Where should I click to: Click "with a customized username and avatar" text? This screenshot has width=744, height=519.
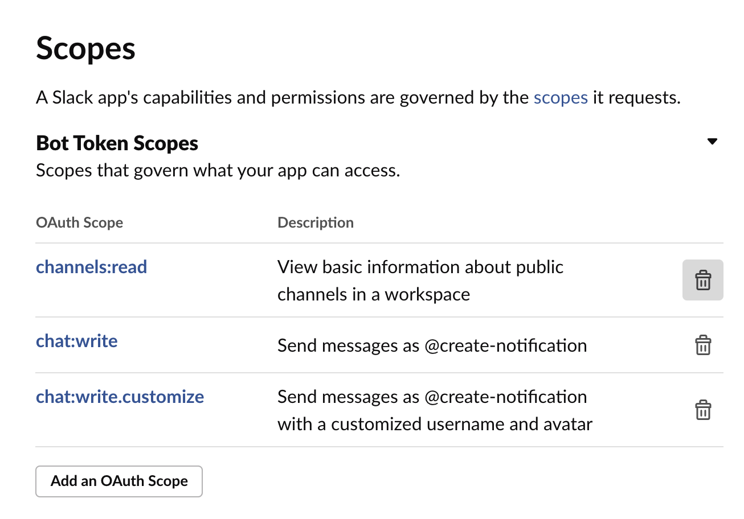[435, 425]
